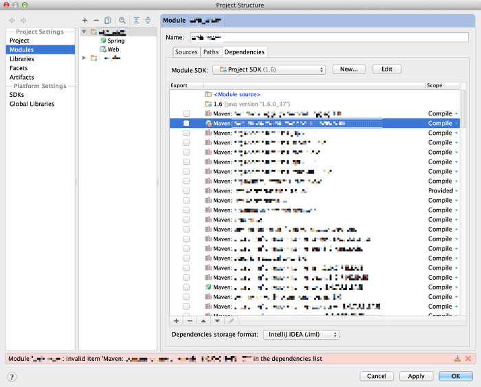The width and height of the screenshot is (481, 387).
Task: Click the Apply button
Action: (416, 376)
